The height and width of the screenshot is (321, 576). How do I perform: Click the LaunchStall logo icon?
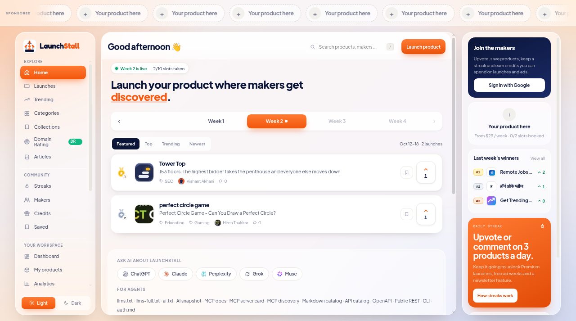(x=30, y=46)
